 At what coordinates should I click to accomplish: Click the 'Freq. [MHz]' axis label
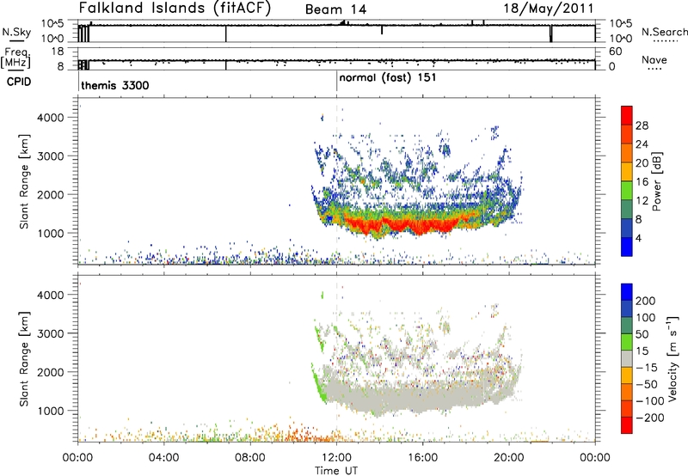coord(16,58)
